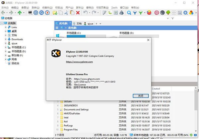Click the colored circles toolbar icon

tap(191, 13)
